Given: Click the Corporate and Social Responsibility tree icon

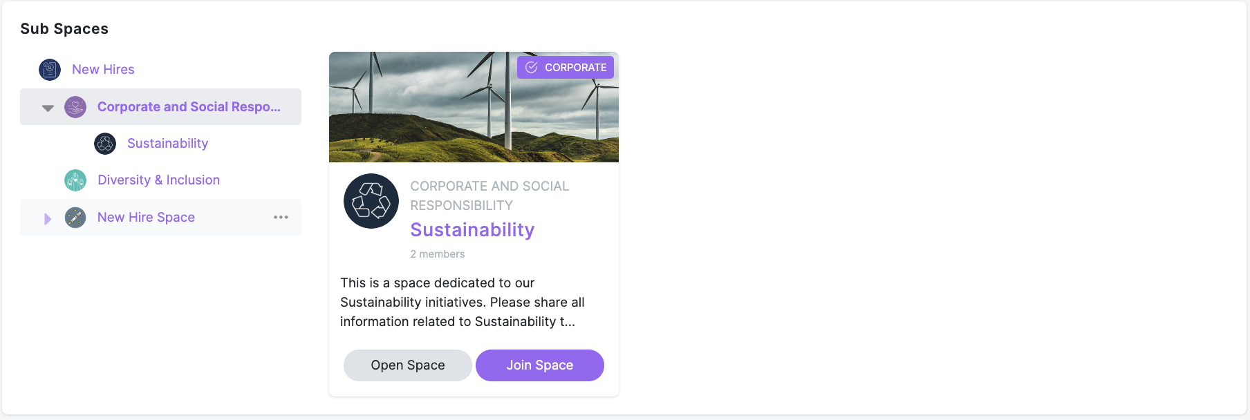Looking at the screenshot, I should [75, 107].
